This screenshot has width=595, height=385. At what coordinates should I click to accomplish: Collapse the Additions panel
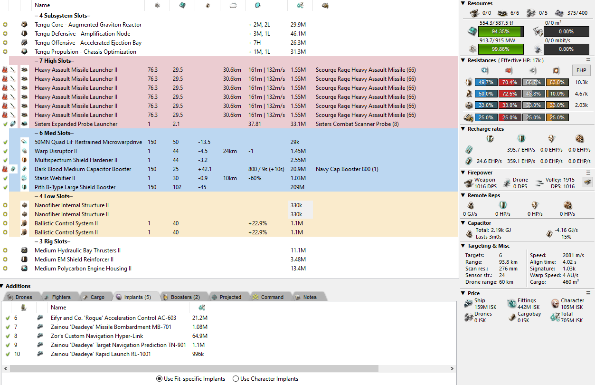click(2, 286)
